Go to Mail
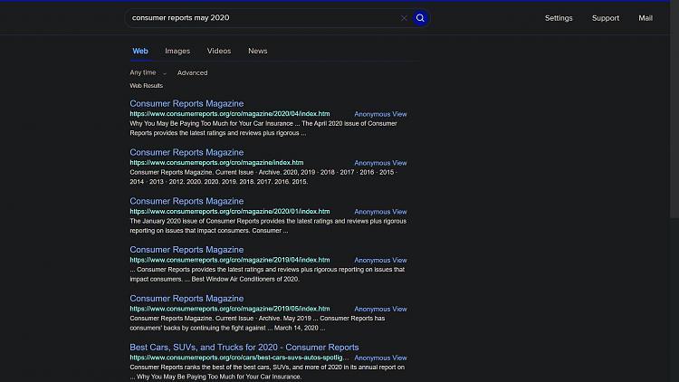 click(646, 18)
